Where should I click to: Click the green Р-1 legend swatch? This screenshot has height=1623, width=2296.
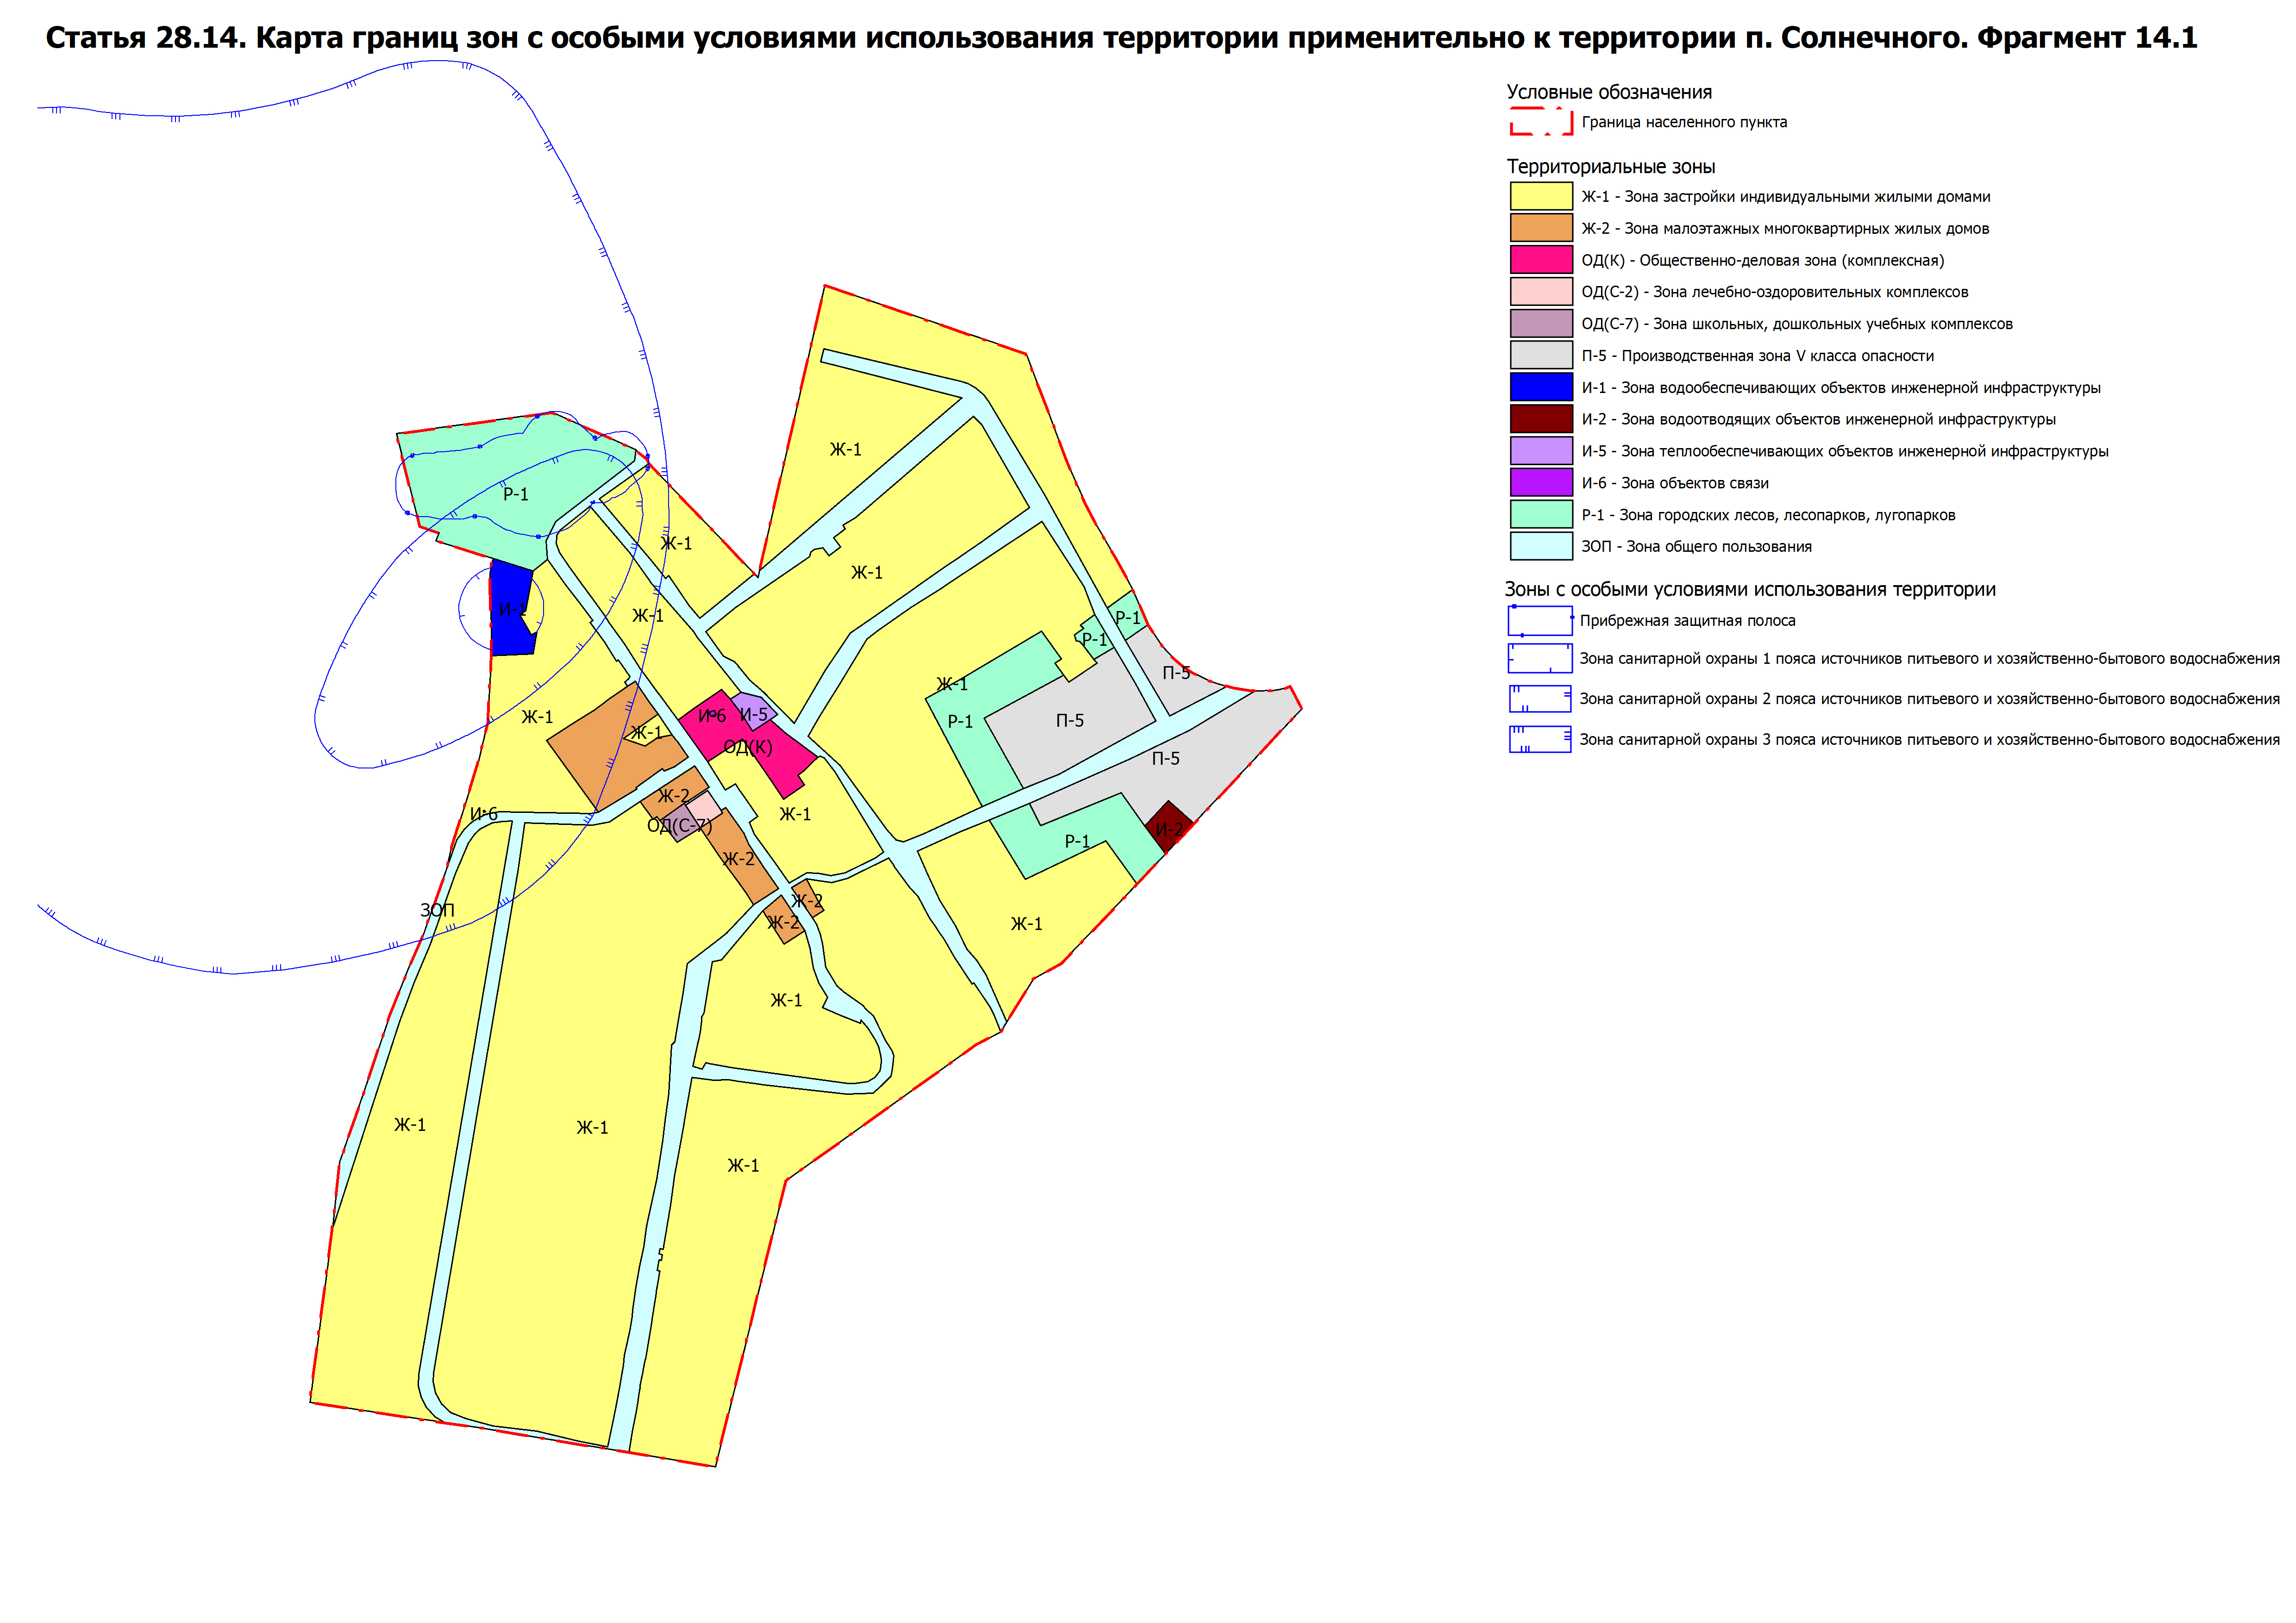(x=1541, y=514)
